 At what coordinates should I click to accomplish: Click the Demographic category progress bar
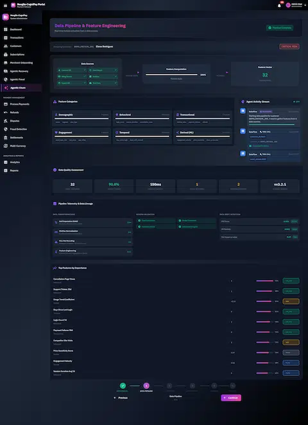tap(81, 118)
